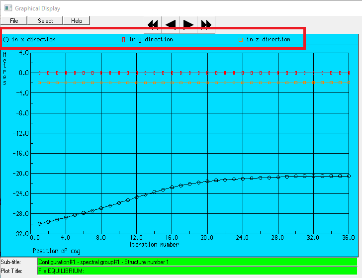
Task: Click the -20.0 y-axis tick label
Action: [x=21, y=174]
